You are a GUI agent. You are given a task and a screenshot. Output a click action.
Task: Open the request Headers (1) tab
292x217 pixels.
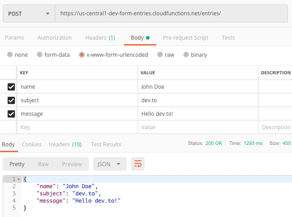point(100,38)
